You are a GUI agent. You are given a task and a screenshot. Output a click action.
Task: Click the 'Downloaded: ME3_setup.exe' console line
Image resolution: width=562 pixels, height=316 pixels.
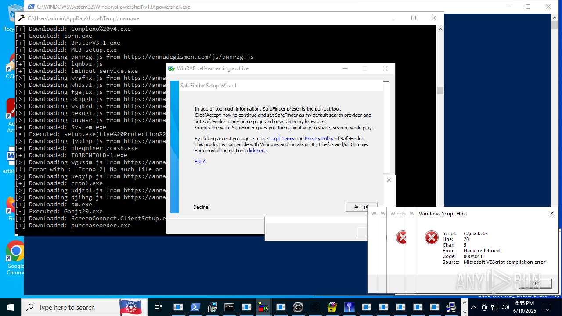66,50
